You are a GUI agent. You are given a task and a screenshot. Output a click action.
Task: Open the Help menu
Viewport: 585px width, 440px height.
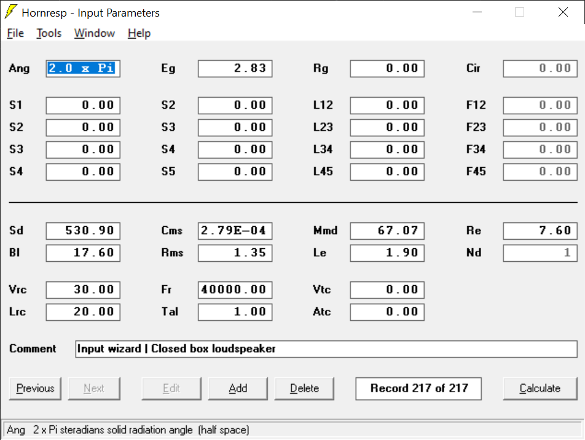pyautogui.click(x=139, y=33)
